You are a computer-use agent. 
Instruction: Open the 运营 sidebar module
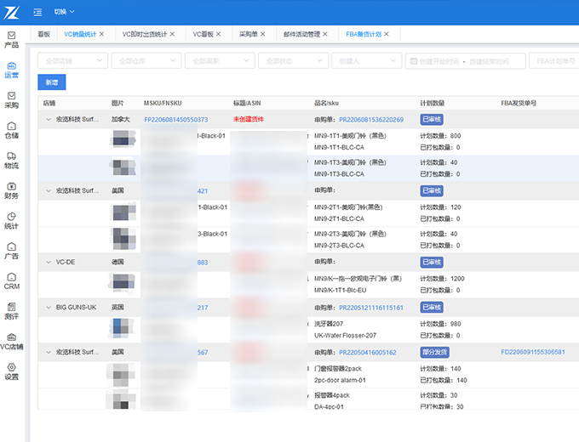[11, 70]
